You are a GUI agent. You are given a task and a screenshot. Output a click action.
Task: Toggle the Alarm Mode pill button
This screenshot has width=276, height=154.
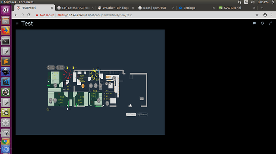click(51, 68)
